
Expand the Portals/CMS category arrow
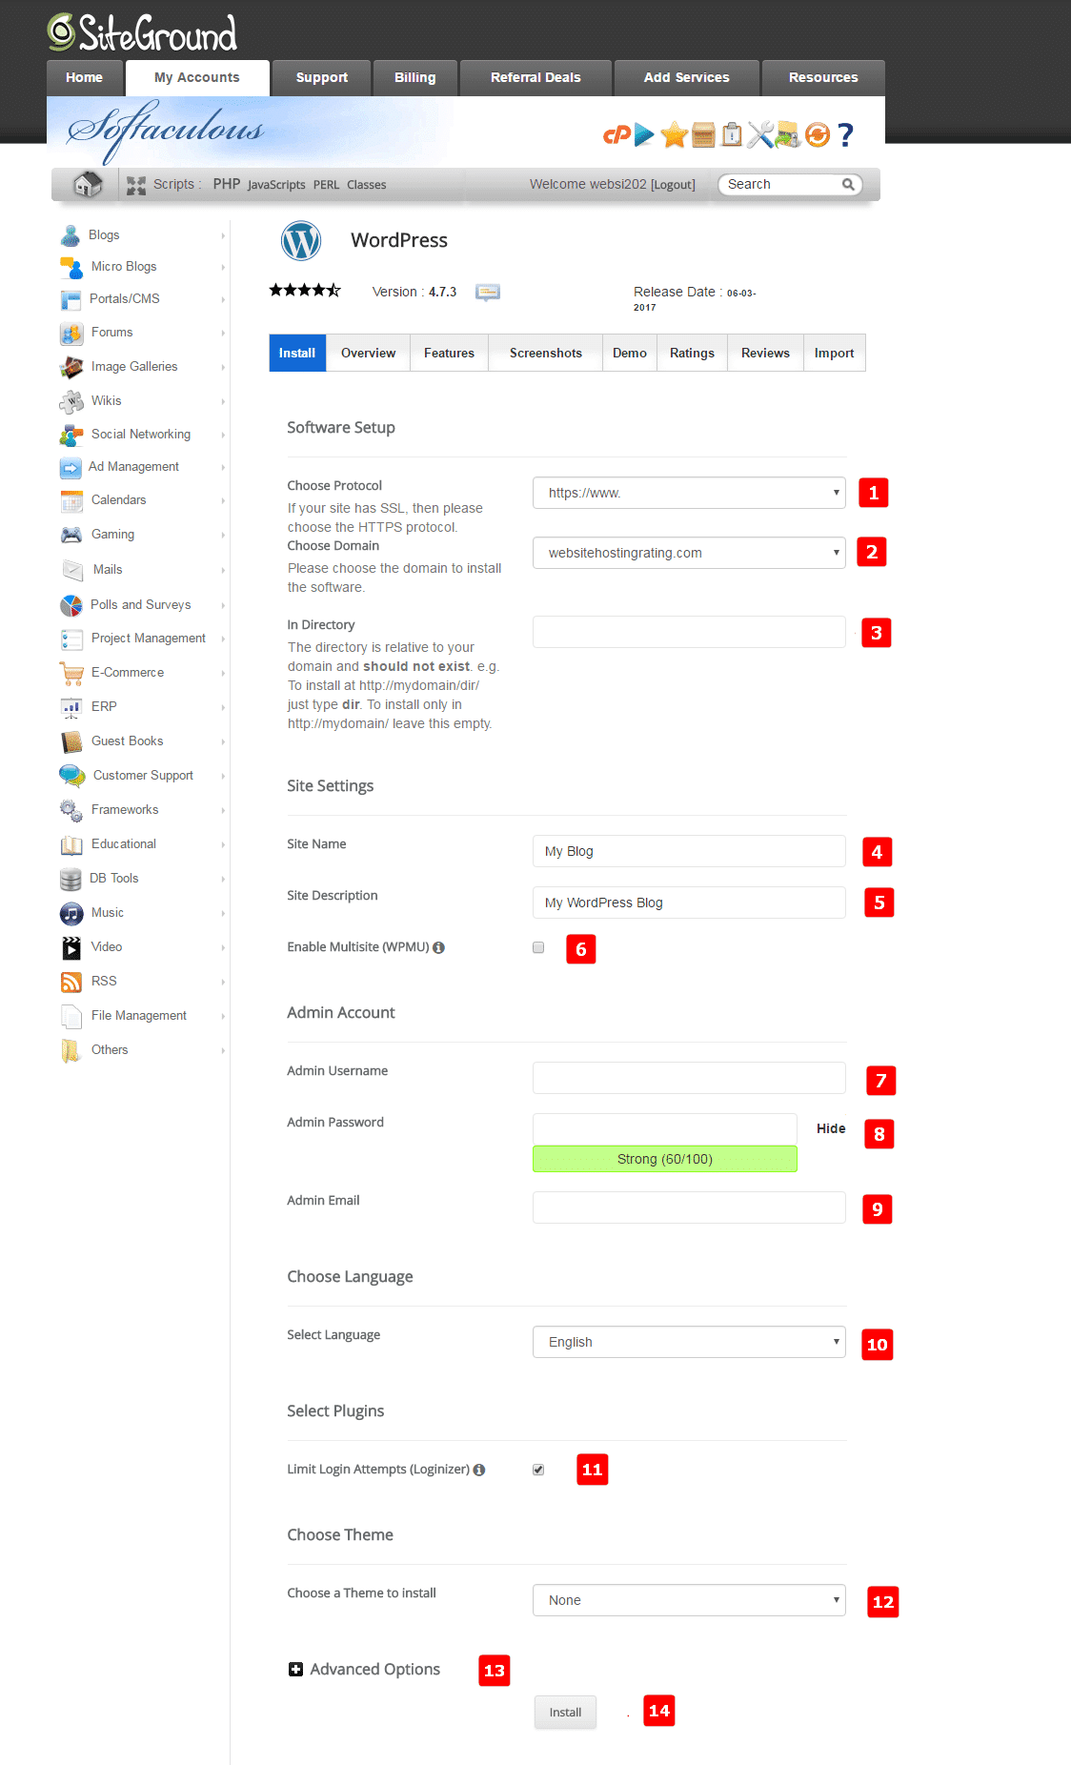(223, 299)
